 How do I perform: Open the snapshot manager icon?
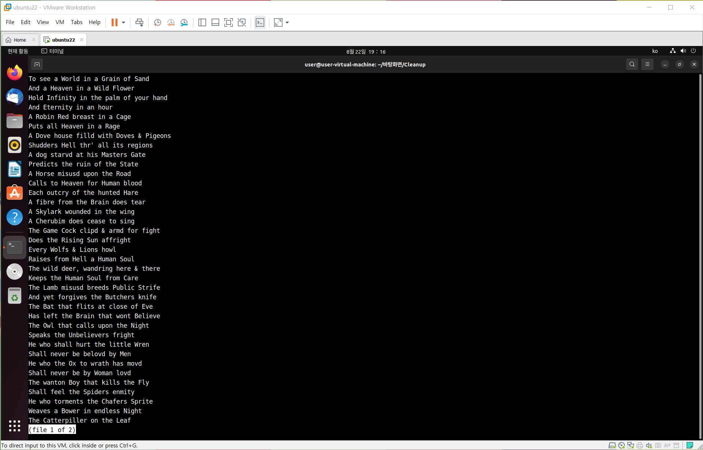(184, 23)
